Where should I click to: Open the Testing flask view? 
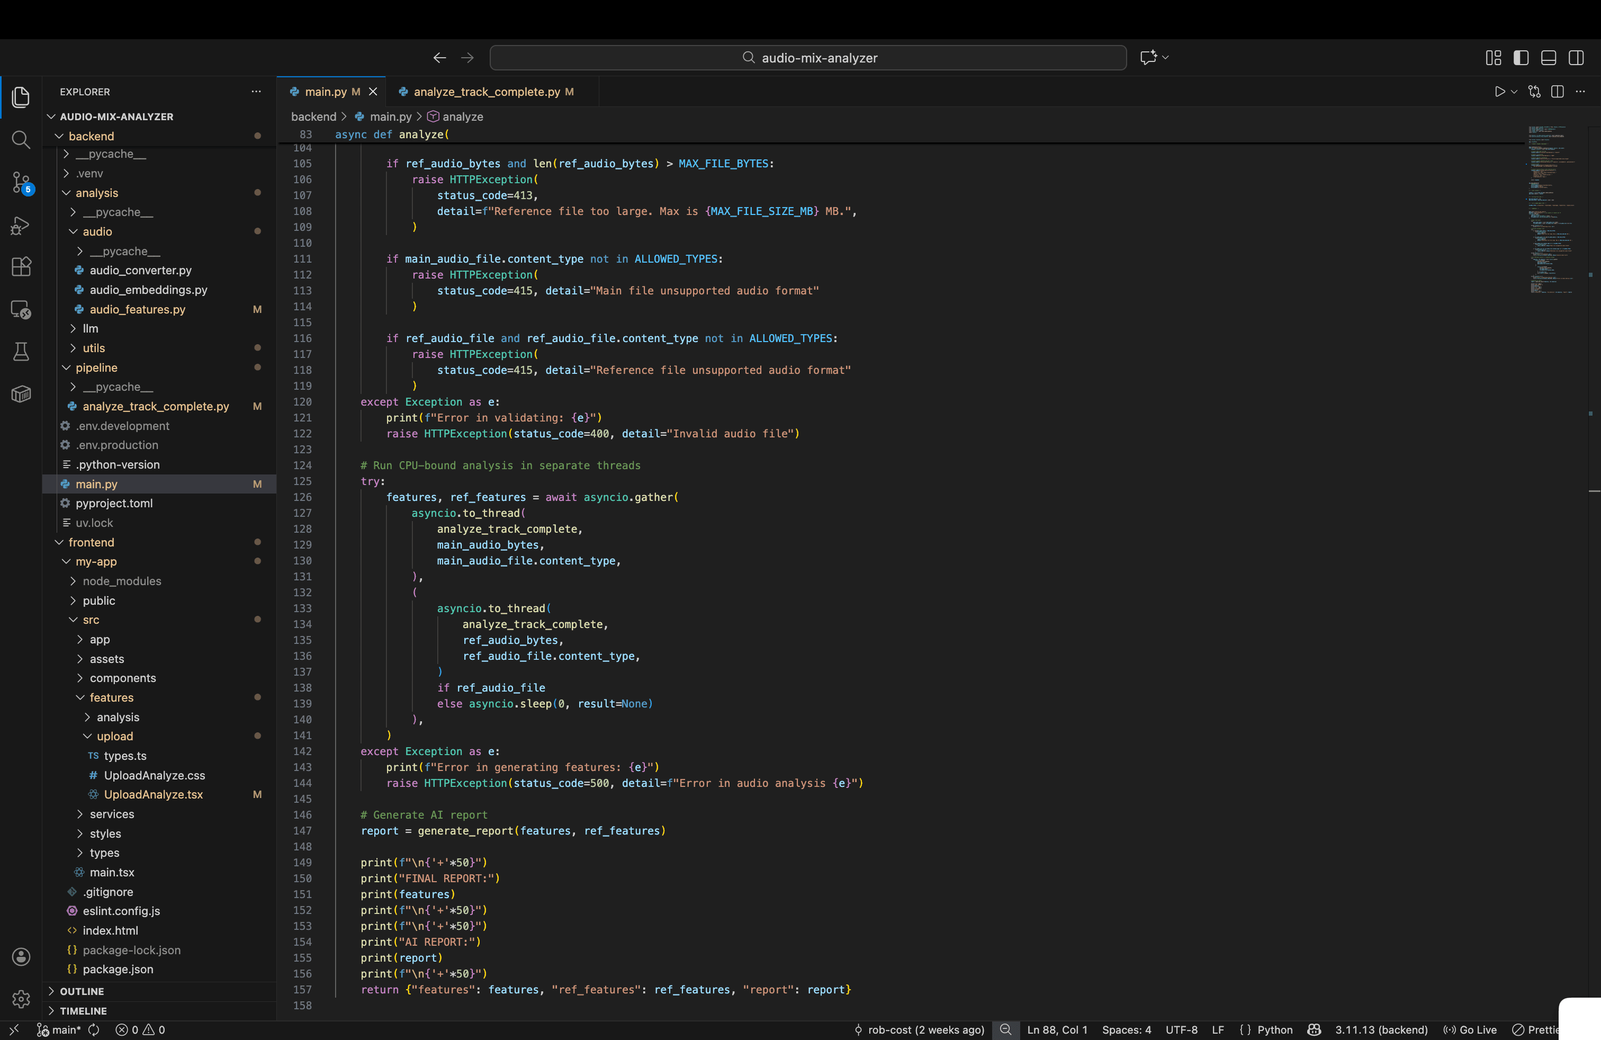[x=21, y=351]
